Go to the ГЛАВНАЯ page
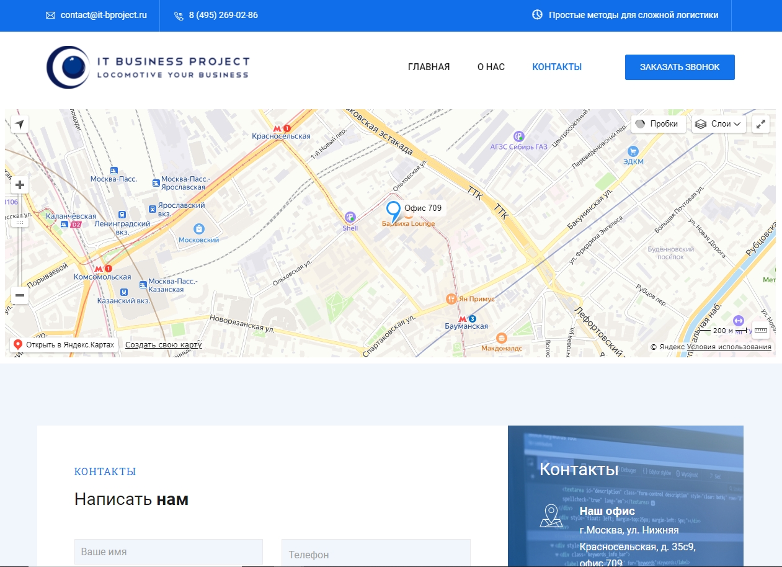Viewport: 782px width, 567px height. [429, 67]
